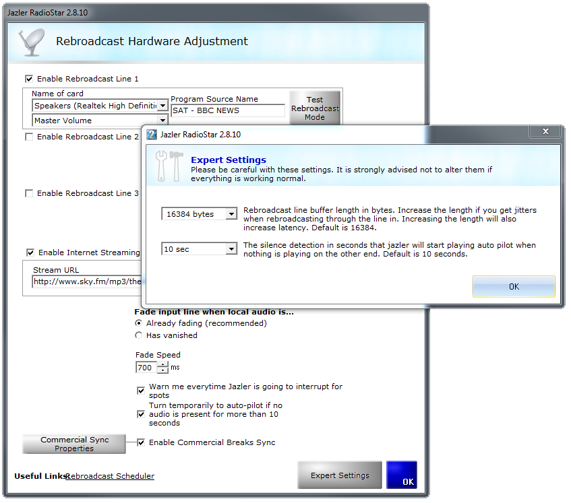Open the 10 sec silence detection dropdown
Viewport: 571px width, 503px height.
[231, 249]
